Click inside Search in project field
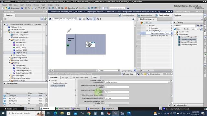This screenshot has height=116, width=207. 117,8
